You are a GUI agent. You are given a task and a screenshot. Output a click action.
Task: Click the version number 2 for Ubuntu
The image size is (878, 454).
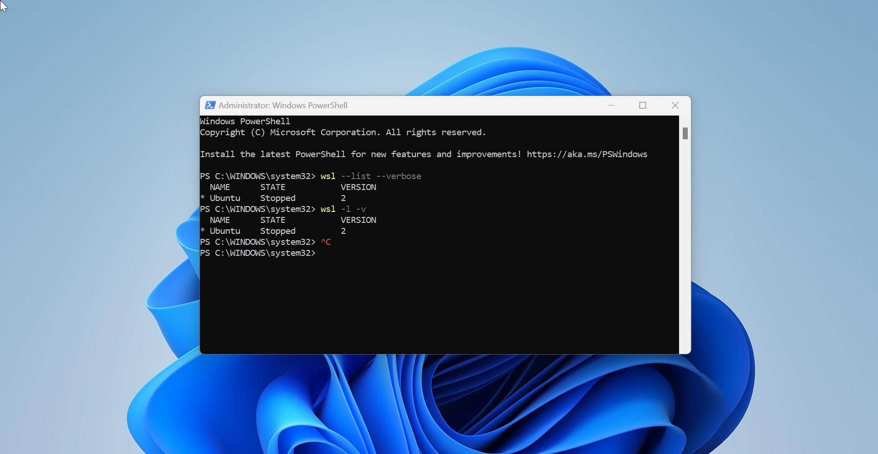pyautogui.click(x=343, y=198)
